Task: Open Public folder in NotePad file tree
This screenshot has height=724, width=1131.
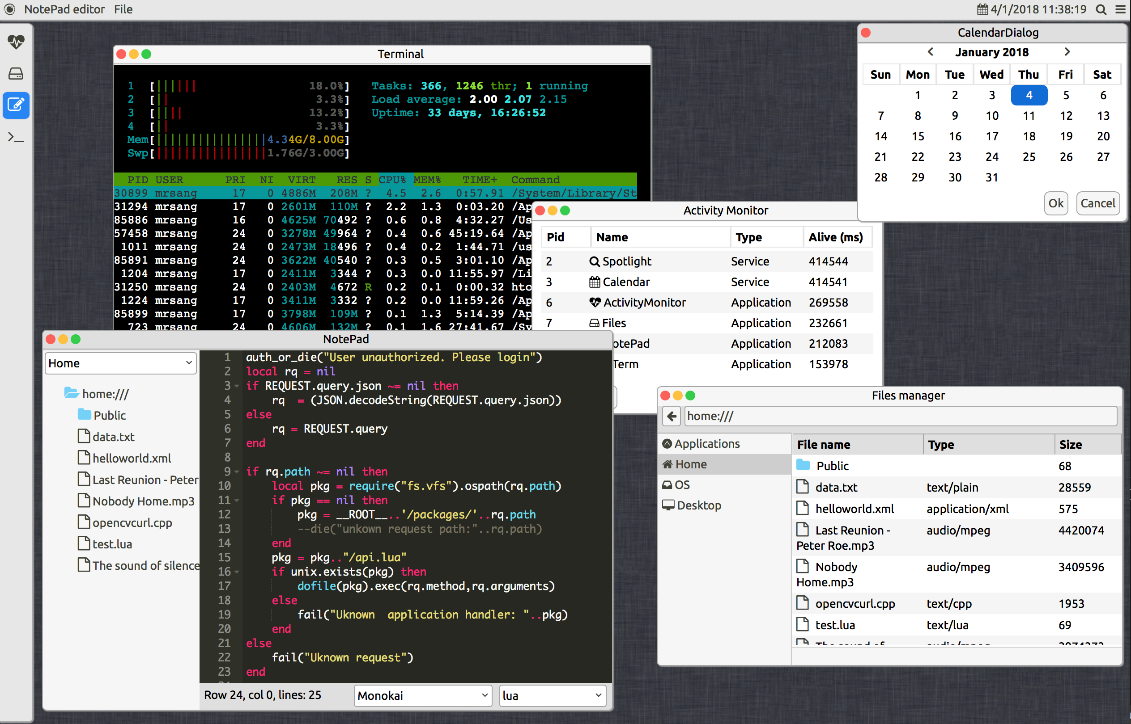Action: coord(102,415)
